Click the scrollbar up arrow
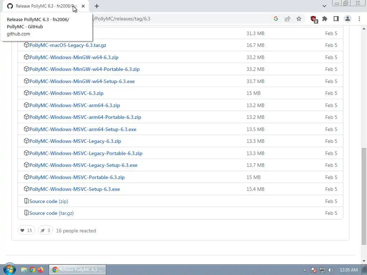The image size is (367, 275). (364, 29)
